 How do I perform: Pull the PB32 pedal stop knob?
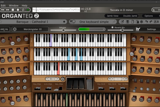[x=142, y=99]
